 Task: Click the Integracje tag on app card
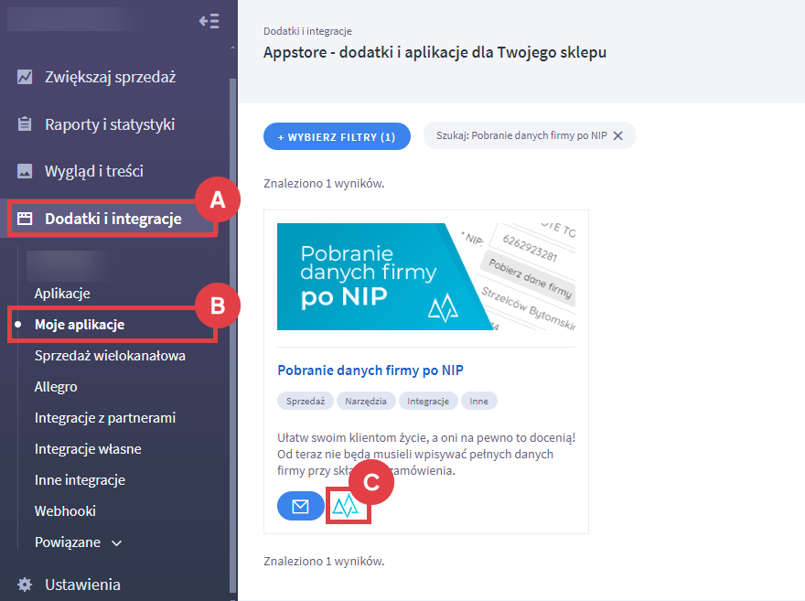coord(428,401)
